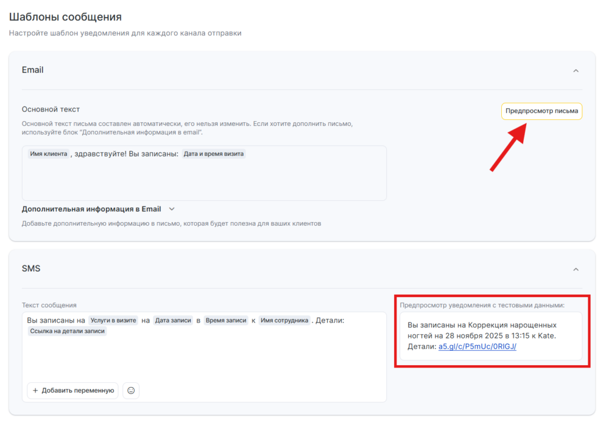Select the Имя клиента variable chip
The height and width of the screenshot is (423, 606).
(49, 154)
